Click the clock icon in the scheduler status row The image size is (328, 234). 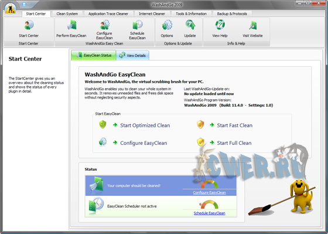[x=96, y=206]
